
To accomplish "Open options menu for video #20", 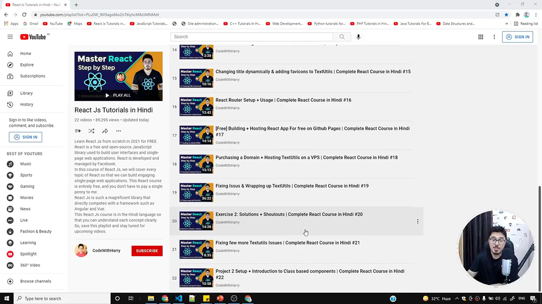I will click(418, 221).
